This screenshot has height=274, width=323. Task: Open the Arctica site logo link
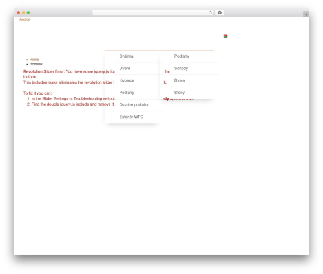(25, 19)
